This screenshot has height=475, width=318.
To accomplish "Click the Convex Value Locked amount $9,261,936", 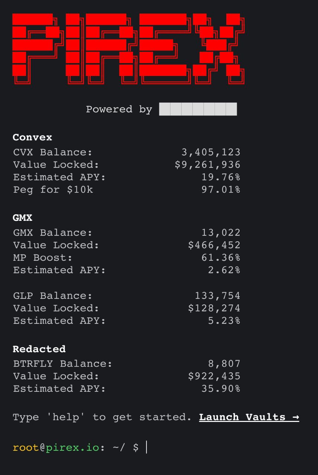I will [207, 165].
